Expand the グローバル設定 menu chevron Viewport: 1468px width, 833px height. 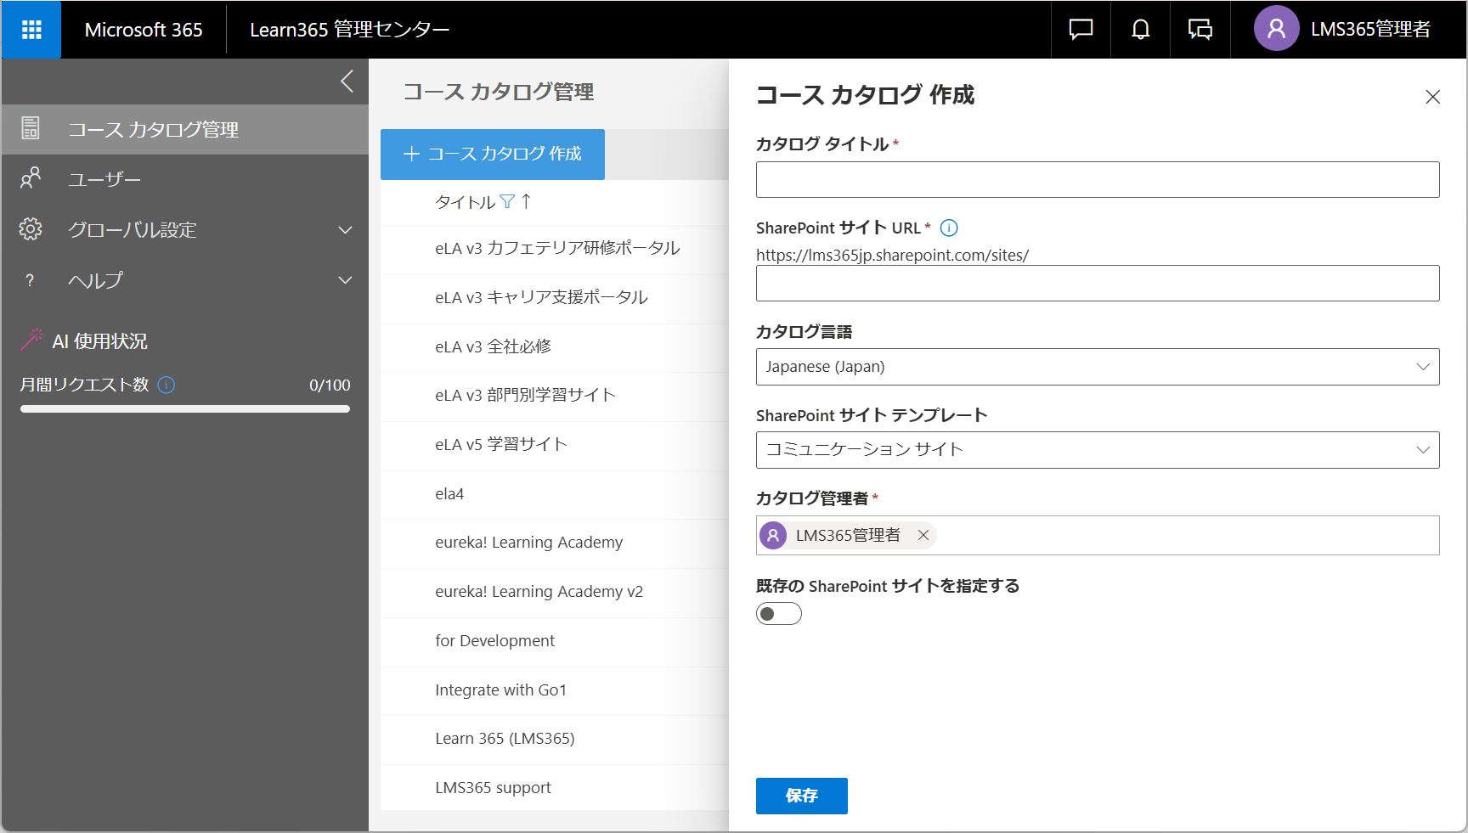(x=345, y=230)
